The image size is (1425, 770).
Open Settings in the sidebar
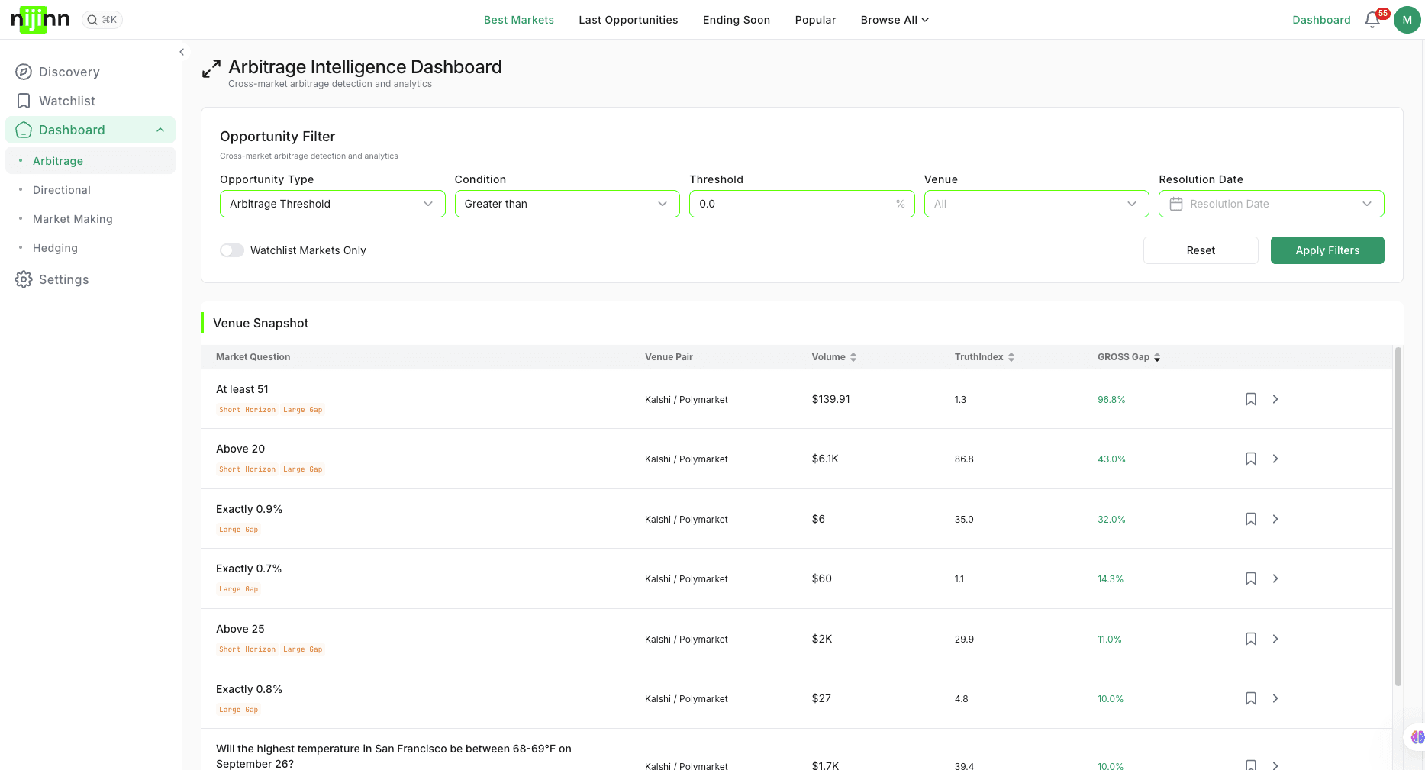click(90, 279)
